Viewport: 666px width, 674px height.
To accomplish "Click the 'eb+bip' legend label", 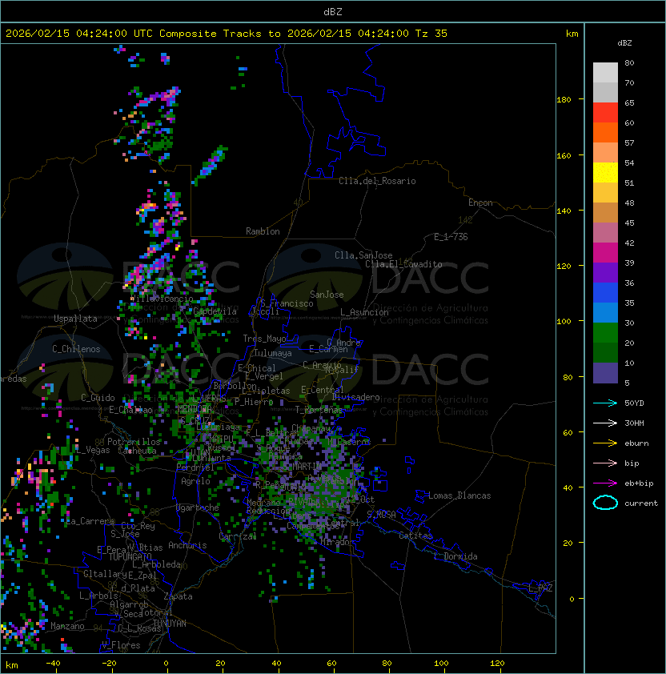I will coord(639,483).
